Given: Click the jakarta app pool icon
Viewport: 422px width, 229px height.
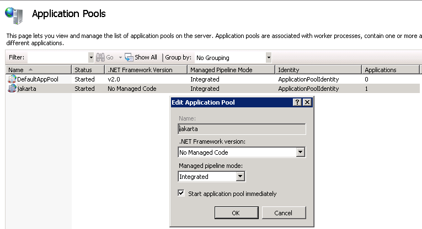Looking at the screenshot, I should (12, 89).
